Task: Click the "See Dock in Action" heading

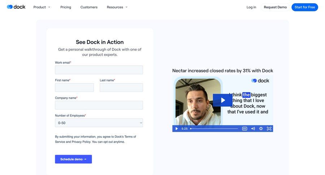Action: [100, 42]
